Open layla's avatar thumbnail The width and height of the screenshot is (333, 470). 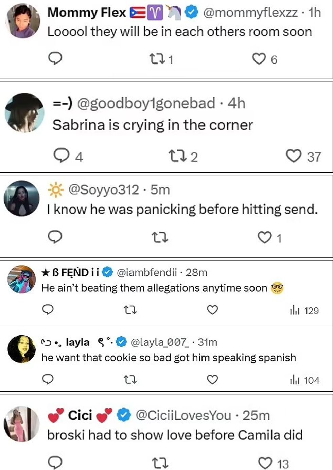22,349
